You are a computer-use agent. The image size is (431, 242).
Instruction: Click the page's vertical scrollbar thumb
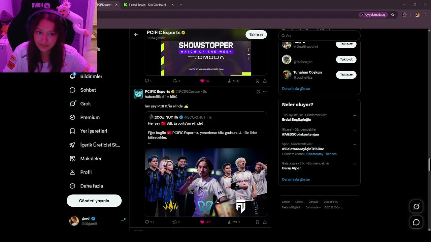(429, 165)
